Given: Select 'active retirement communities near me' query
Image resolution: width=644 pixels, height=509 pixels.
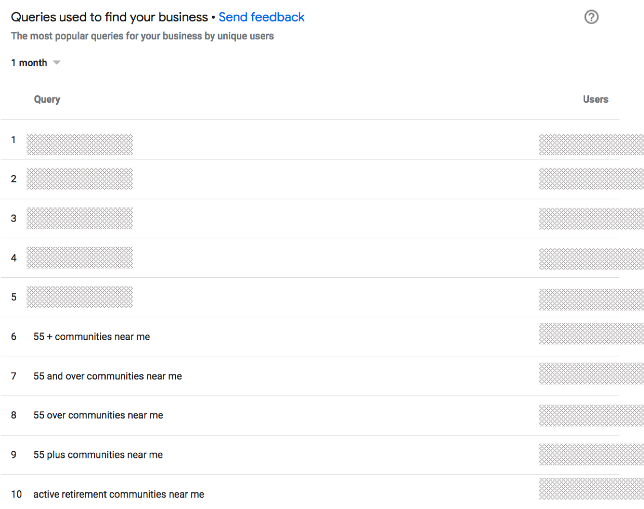Looking at the screenshot, I should 119,494.
